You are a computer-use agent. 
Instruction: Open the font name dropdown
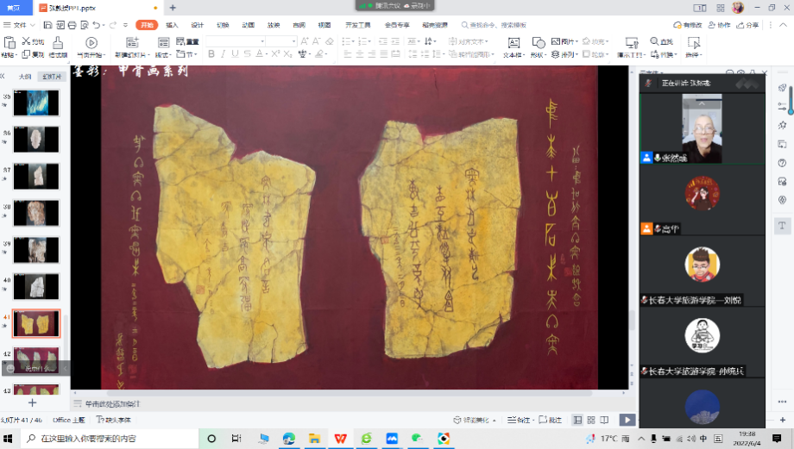[262, 41]
